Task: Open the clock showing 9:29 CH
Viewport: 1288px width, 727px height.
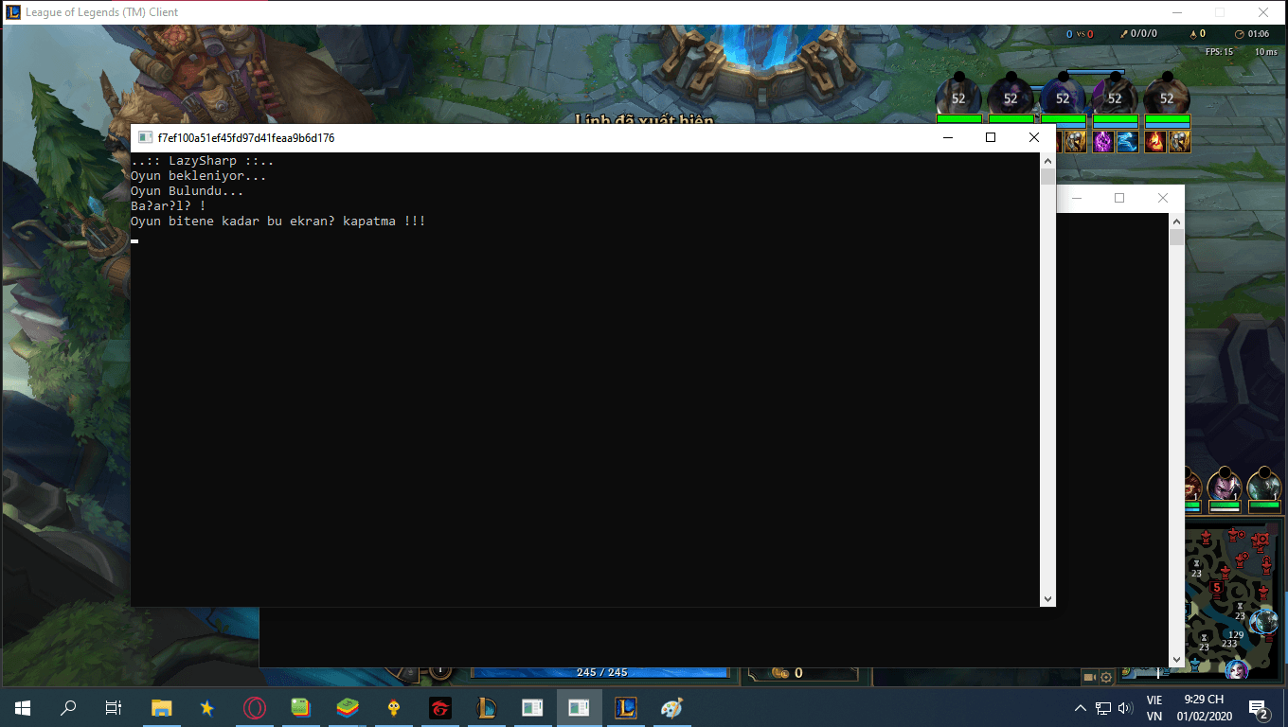Action: click(x=1204, y=708)
